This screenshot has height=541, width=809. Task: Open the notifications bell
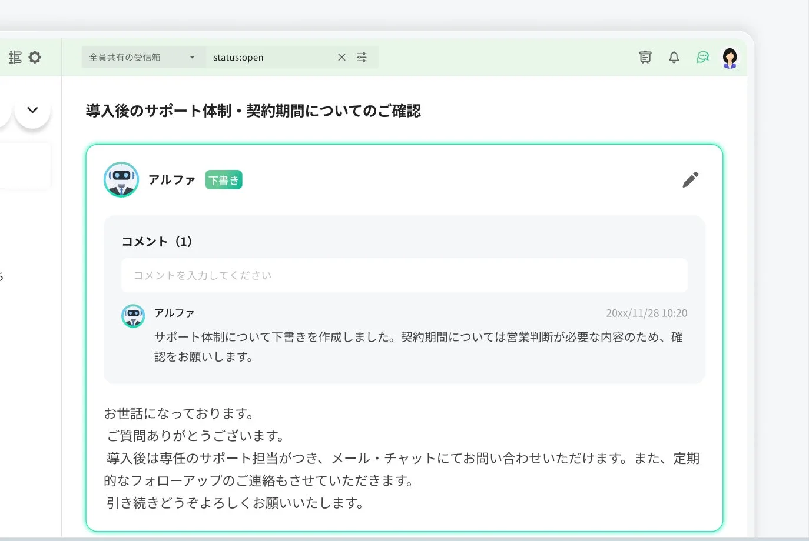click(674, 57)
